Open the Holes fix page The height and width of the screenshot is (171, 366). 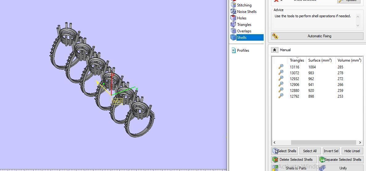(x=242, y=18)
